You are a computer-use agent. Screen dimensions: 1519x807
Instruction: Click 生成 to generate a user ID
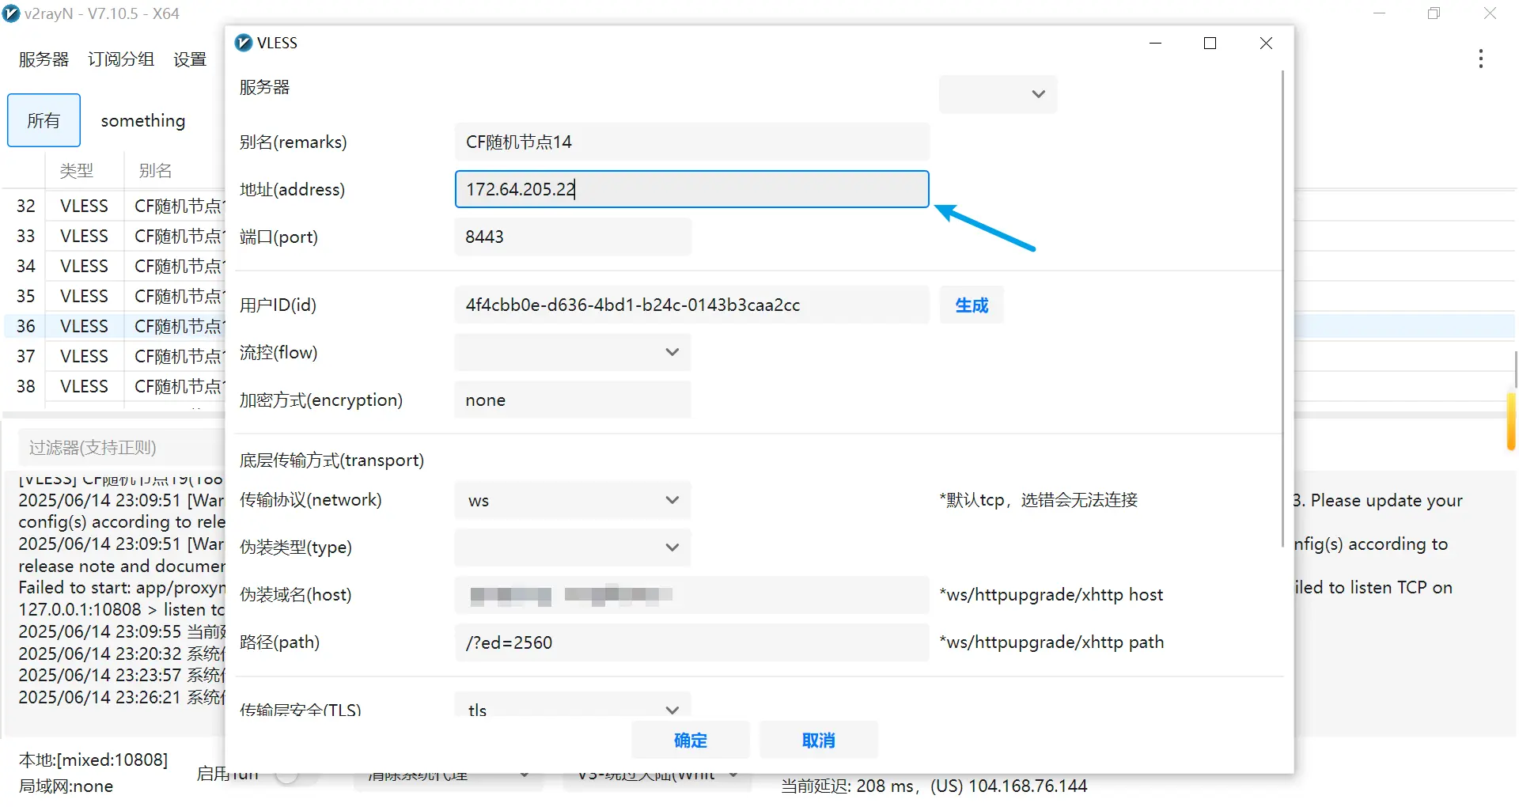(972, 305)
